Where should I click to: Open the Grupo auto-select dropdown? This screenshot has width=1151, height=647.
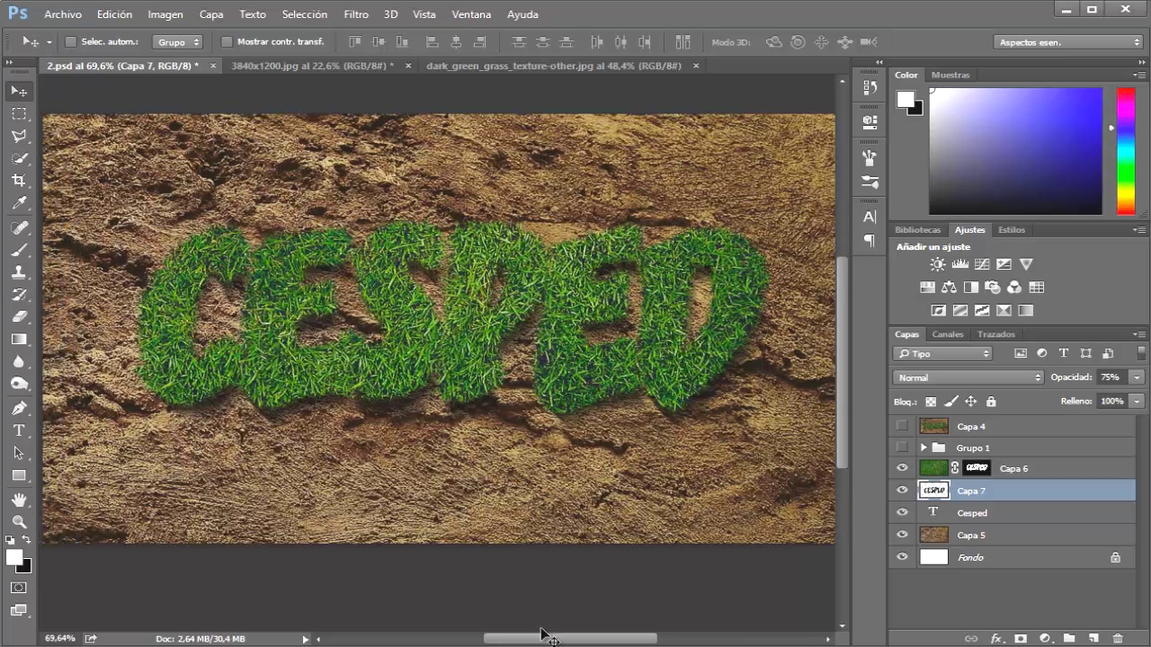click(x=178, y=42)
